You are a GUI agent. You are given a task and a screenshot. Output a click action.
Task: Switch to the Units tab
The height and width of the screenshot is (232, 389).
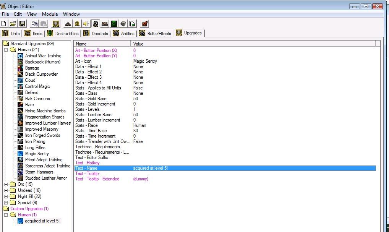11,33
